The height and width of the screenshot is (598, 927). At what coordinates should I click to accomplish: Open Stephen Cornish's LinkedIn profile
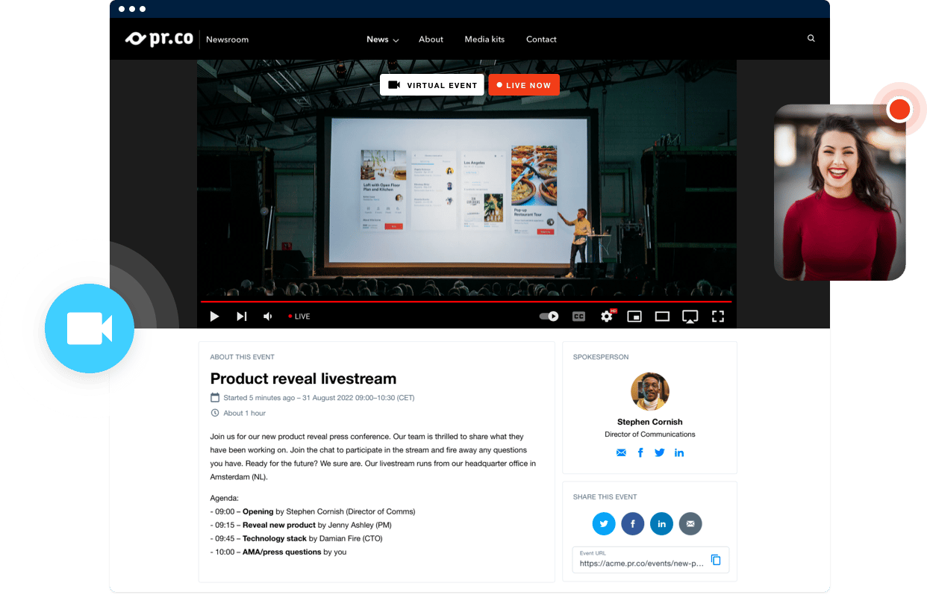tap(679, 452)
